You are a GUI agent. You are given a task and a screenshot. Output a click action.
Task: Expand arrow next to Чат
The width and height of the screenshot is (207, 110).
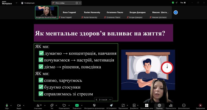tap(56, 105)
